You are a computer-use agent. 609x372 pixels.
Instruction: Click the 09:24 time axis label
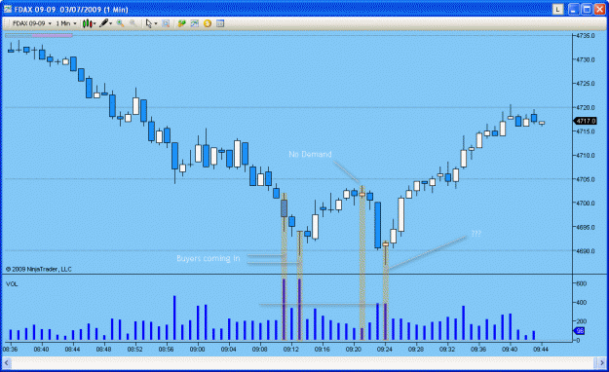(385, 349)
